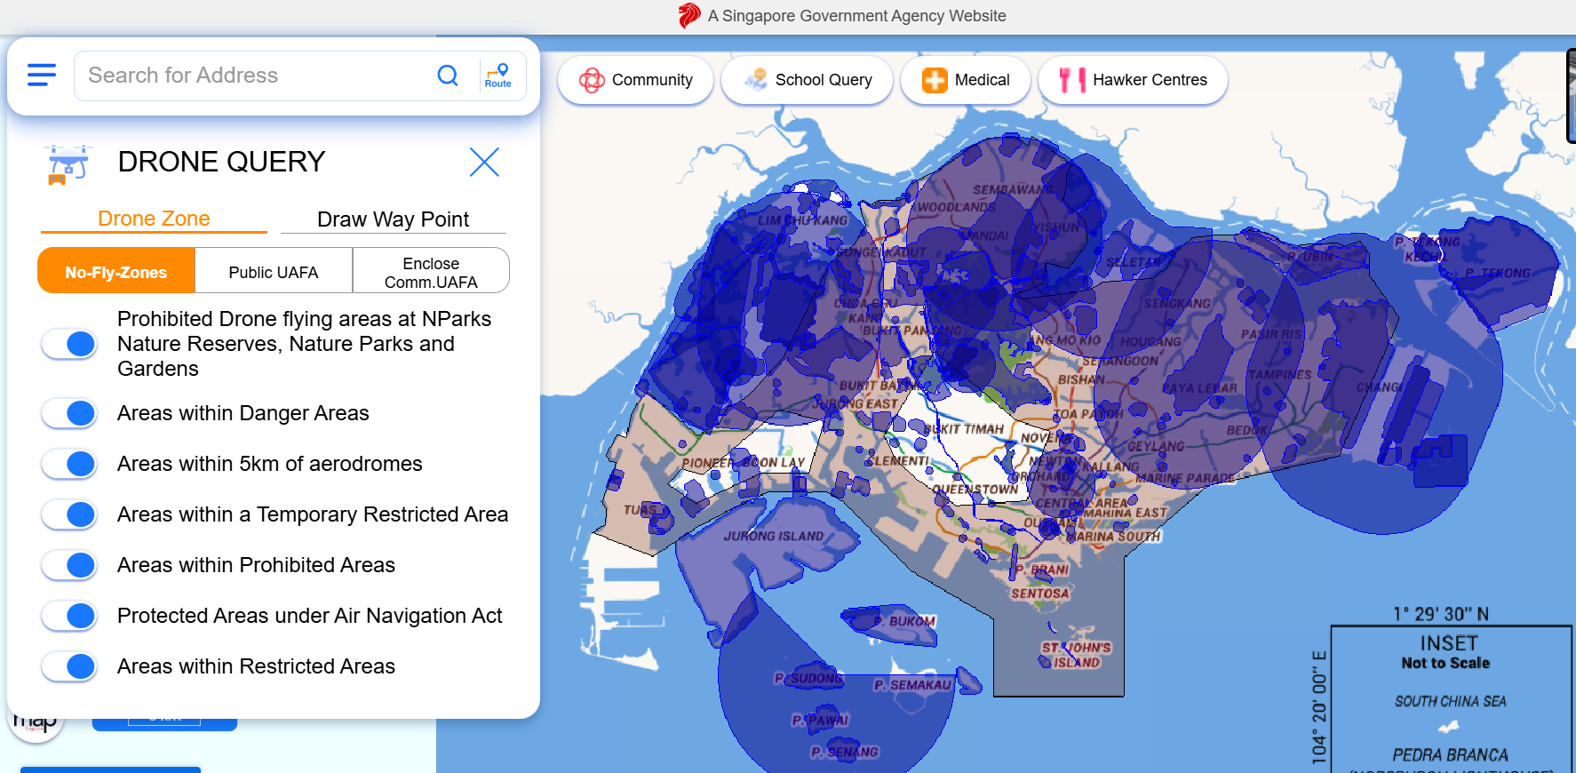
Task: Click the P. Bukom island label
Action: (x=905, y=621)
